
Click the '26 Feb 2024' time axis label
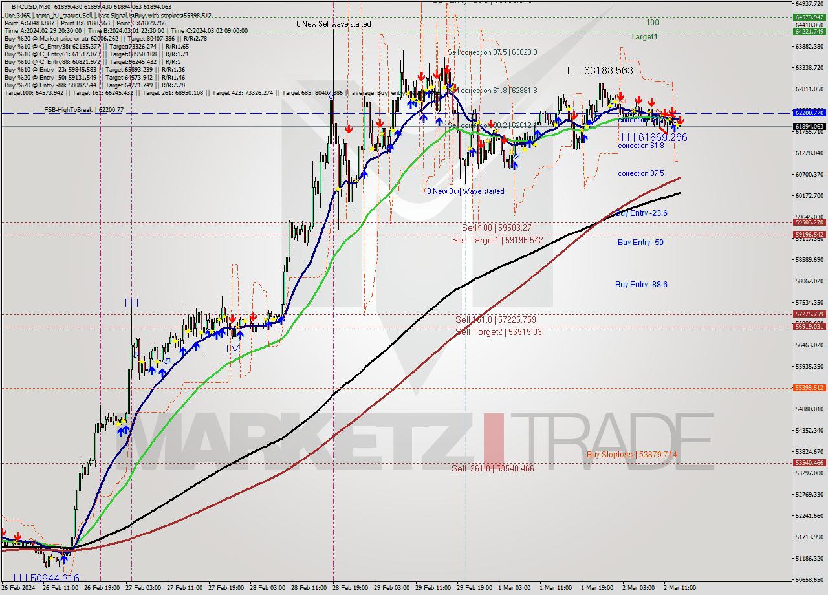[18, 588]
